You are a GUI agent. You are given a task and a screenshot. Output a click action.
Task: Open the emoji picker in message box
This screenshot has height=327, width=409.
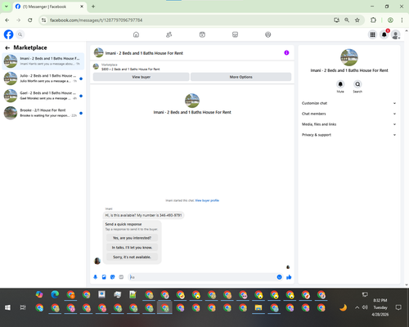(x=279, y=277)
